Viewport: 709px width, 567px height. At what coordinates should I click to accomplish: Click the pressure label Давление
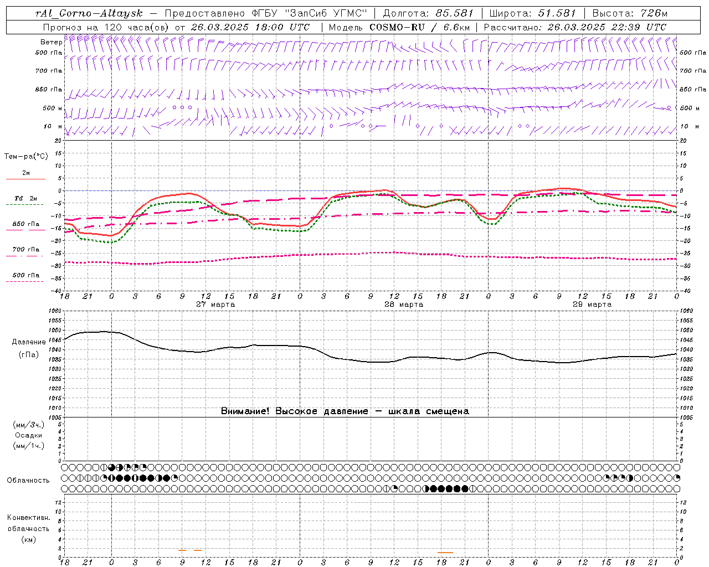tap(29, 342)
